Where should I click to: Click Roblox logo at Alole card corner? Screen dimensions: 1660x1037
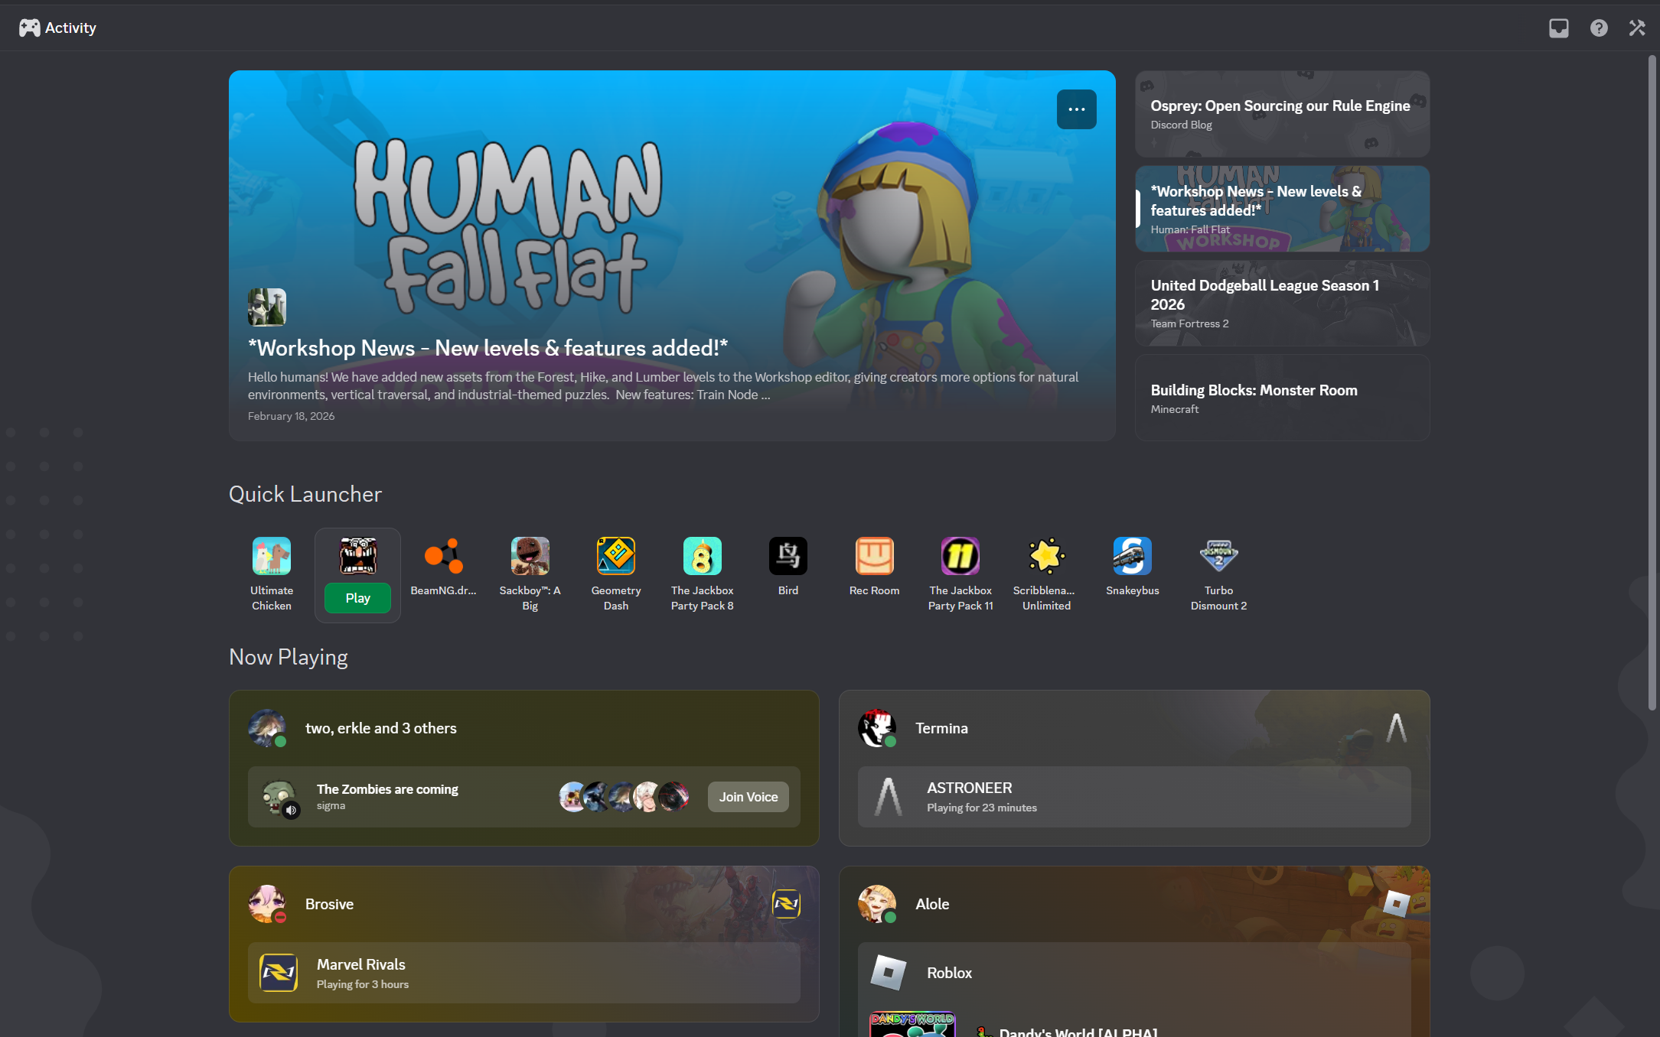click(1396, 904)
